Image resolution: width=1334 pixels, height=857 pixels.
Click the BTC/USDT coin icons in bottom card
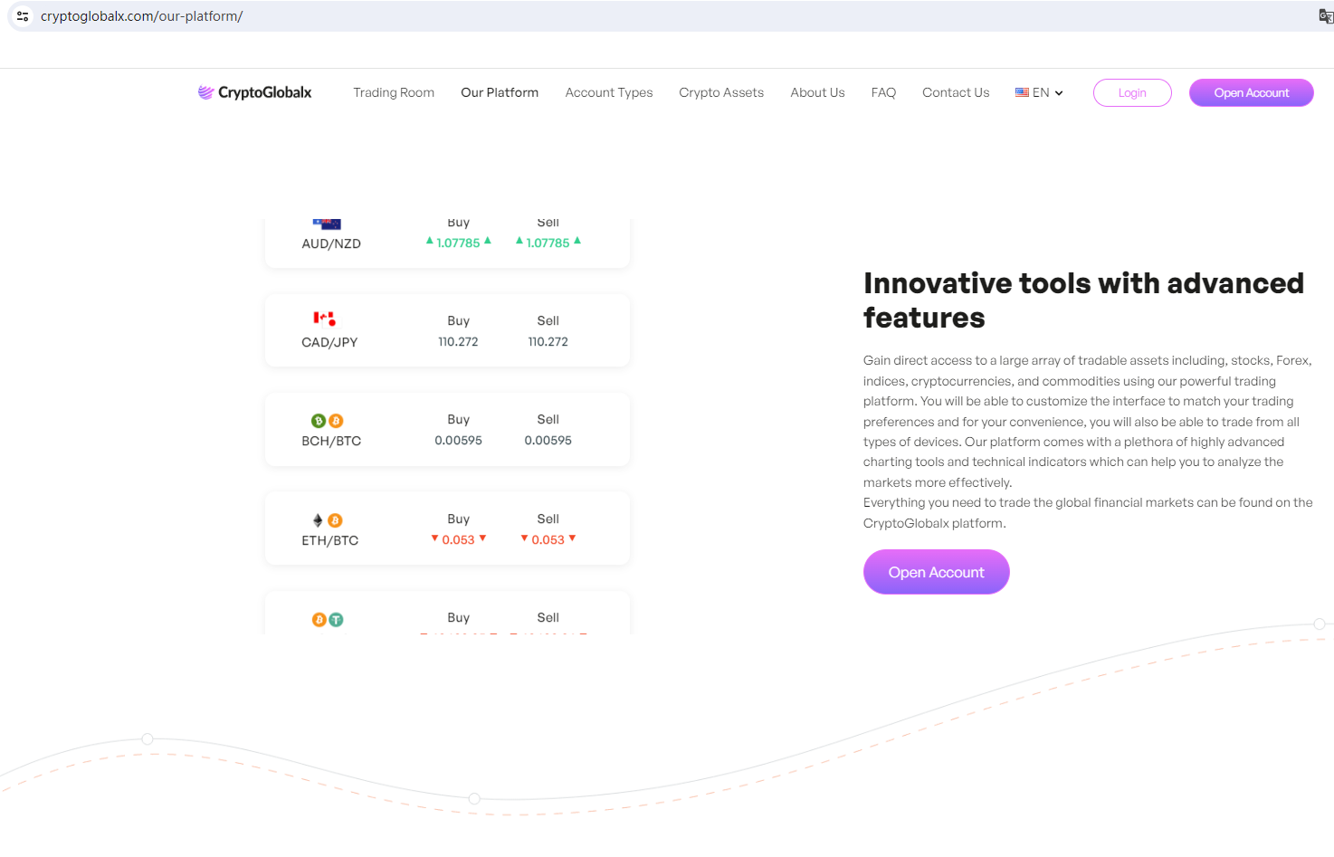click(x=327, y=620)
